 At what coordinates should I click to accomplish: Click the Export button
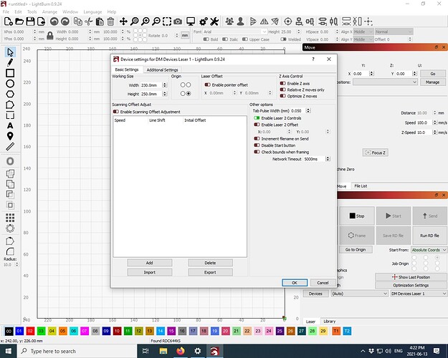point(210,272)
